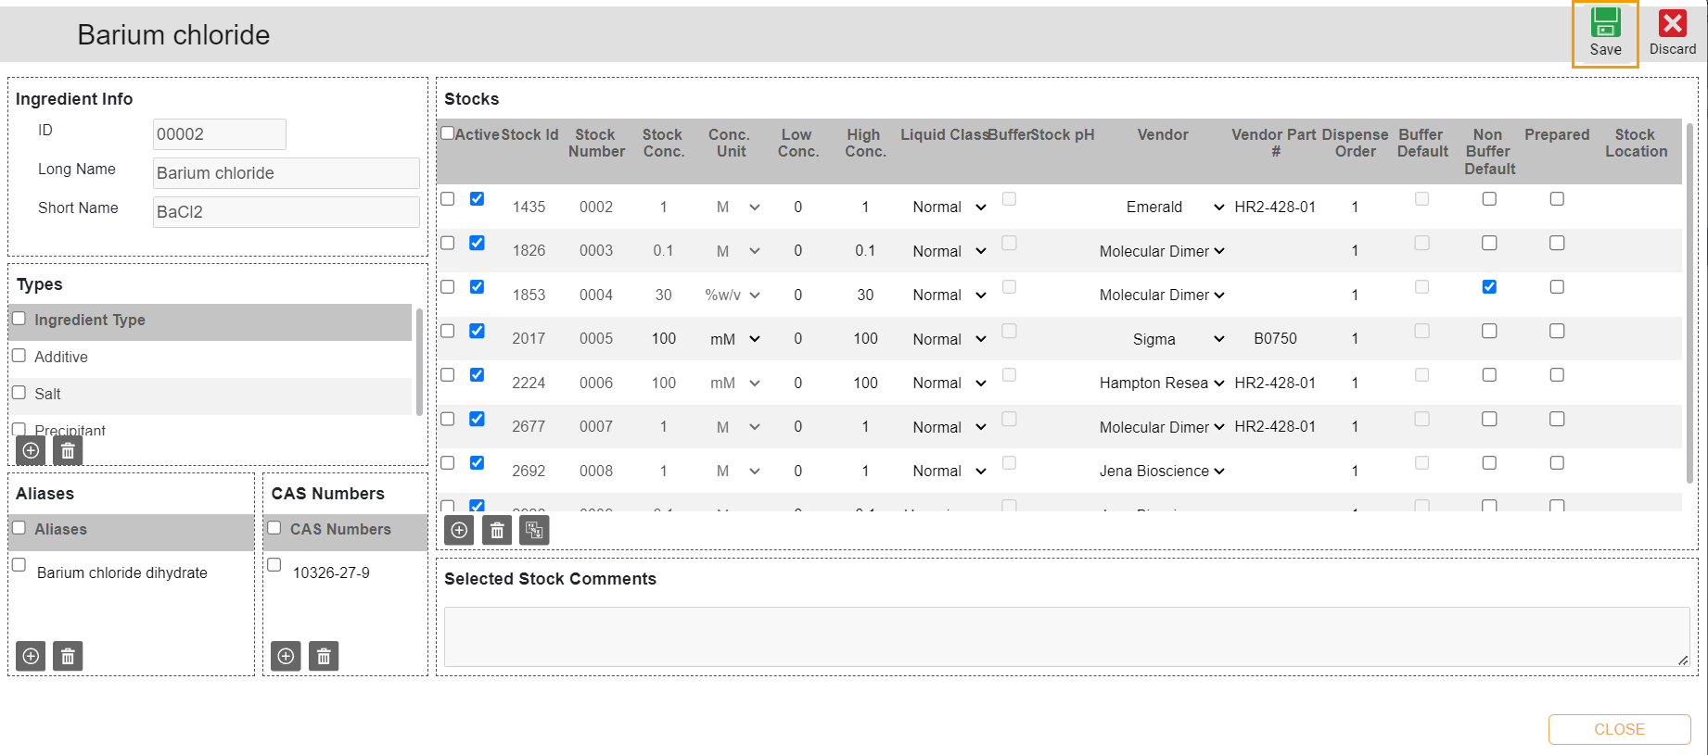Uncheck Non Buffer Default for stock 1853
The width and height of the screenshot is (1708, 755).
click(x=1489, y=287)
